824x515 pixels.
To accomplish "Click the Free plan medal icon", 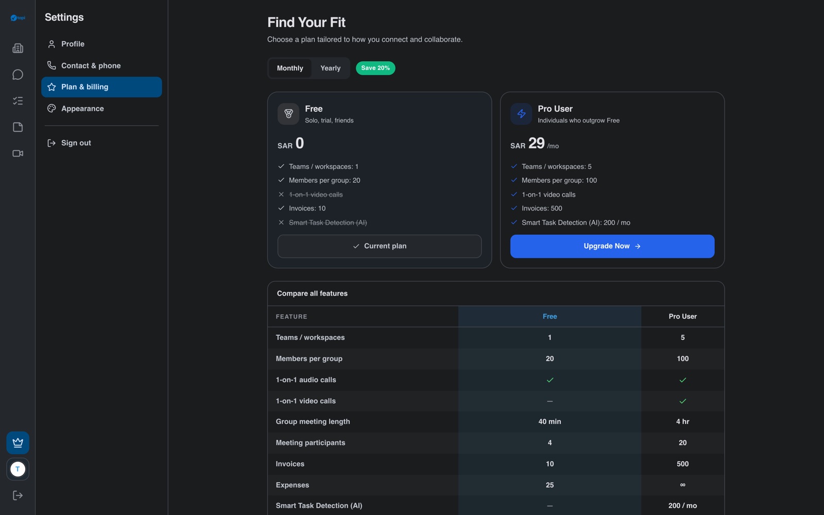I will (x=288, y=114).
